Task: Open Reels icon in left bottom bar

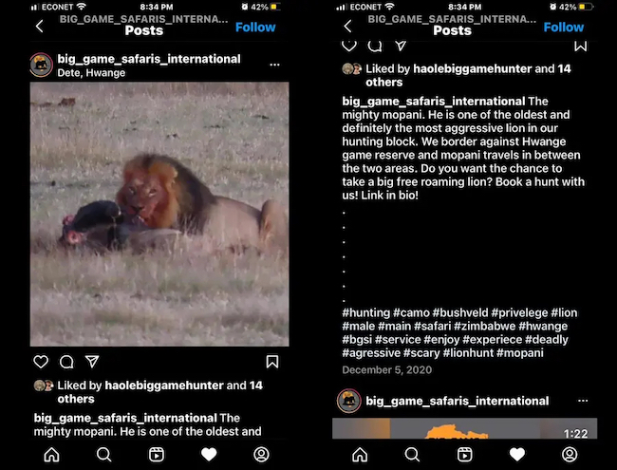Action: click(157, 455)
